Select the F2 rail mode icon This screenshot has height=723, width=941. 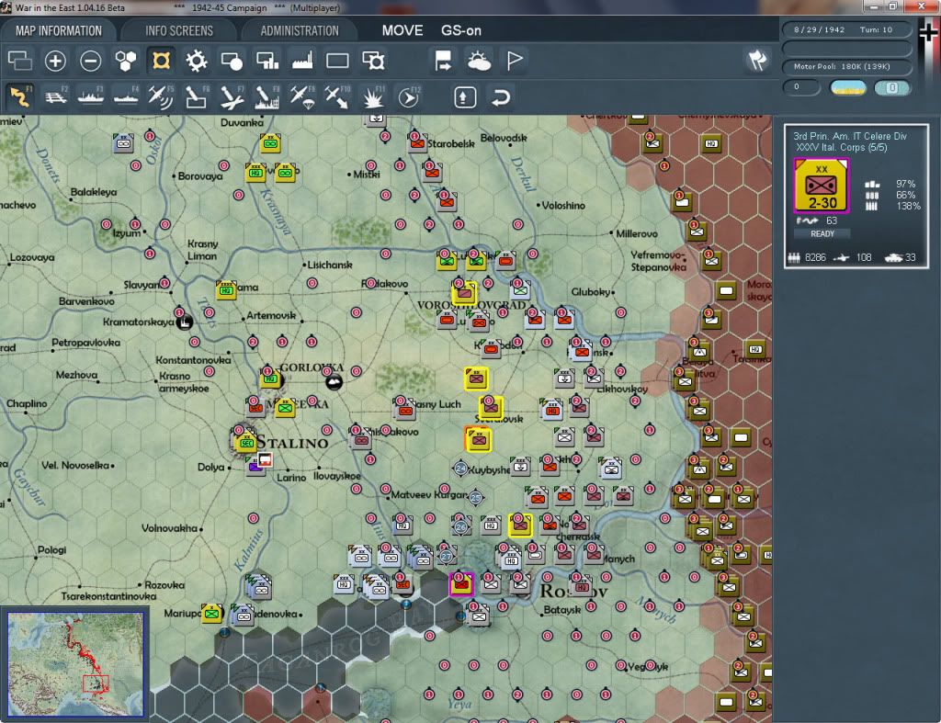56,96
